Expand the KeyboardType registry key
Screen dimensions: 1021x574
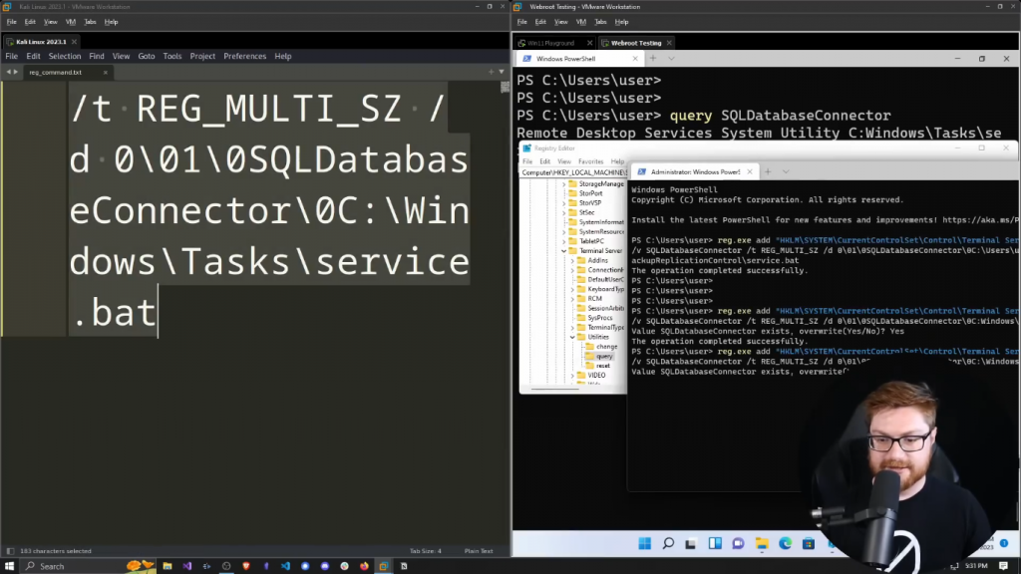pyautogui.click(x=572, y=289)
